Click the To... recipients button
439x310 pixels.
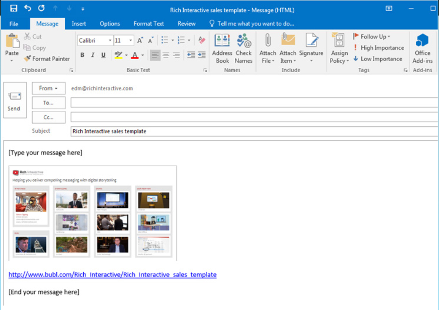click(48, 103)
